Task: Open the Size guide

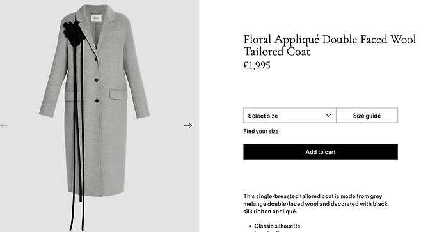Action: (x=367, y=116)
